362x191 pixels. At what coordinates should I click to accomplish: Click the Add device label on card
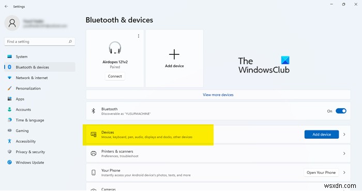(174, 66)
